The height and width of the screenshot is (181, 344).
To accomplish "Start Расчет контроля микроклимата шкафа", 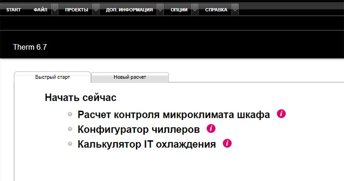I will click(174, 115).
